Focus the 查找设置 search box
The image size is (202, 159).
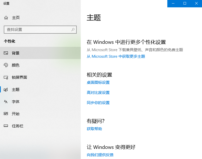pyautogui.click(x=40, y=30)
